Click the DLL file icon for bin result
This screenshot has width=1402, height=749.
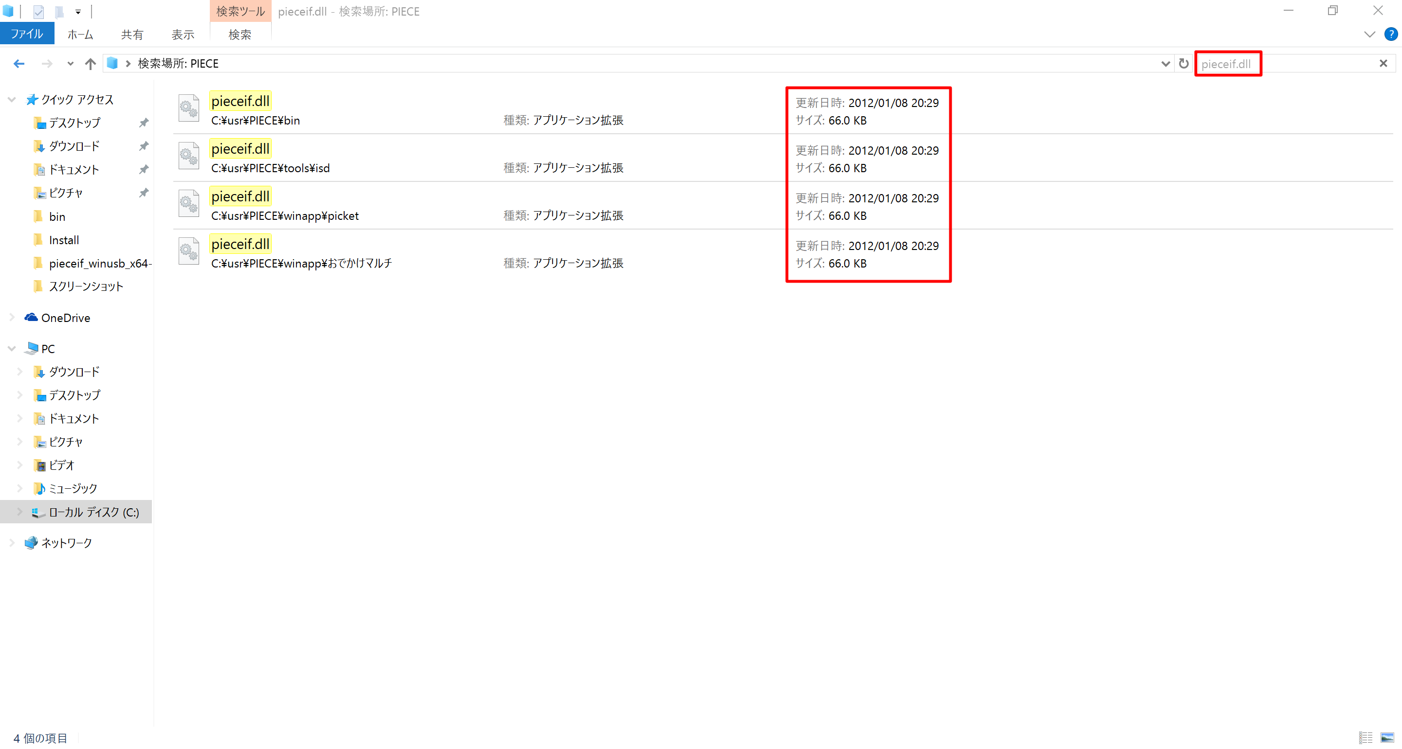tap(189, 107)
